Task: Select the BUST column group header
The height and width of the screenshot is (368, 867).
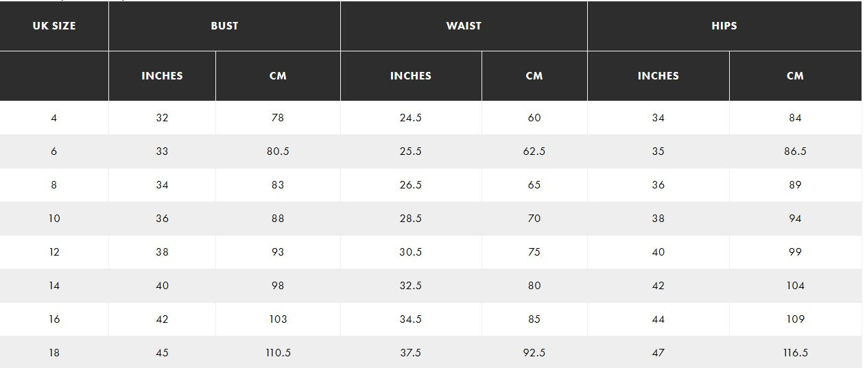Action: tap(224, 26)
